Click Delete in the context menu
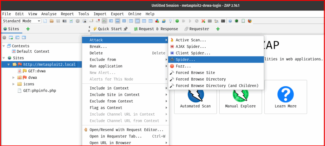 (x=126, y=53)
